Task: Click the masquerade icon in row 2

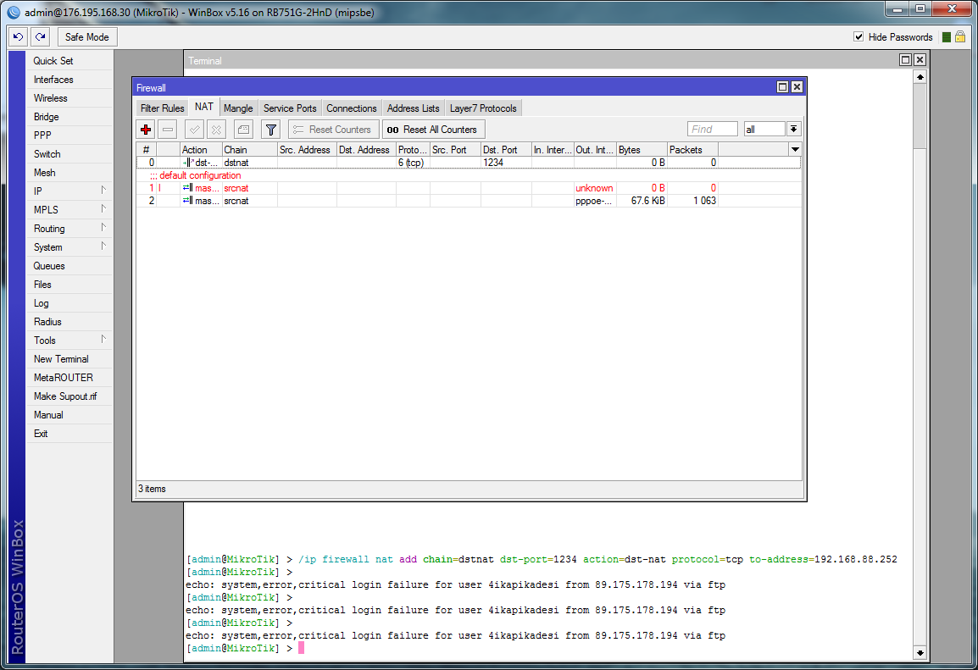Action: tap(188, 201)
